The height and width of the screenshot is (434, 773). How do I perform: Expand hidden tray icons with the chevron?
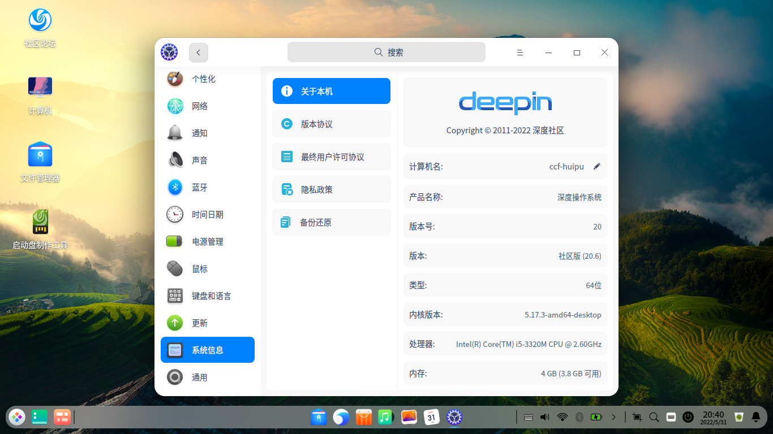tap(614, 417)
